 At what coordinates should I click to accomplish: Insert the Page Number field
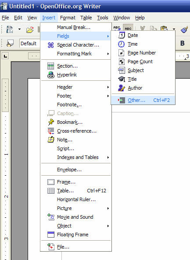[x=143, y=53]
